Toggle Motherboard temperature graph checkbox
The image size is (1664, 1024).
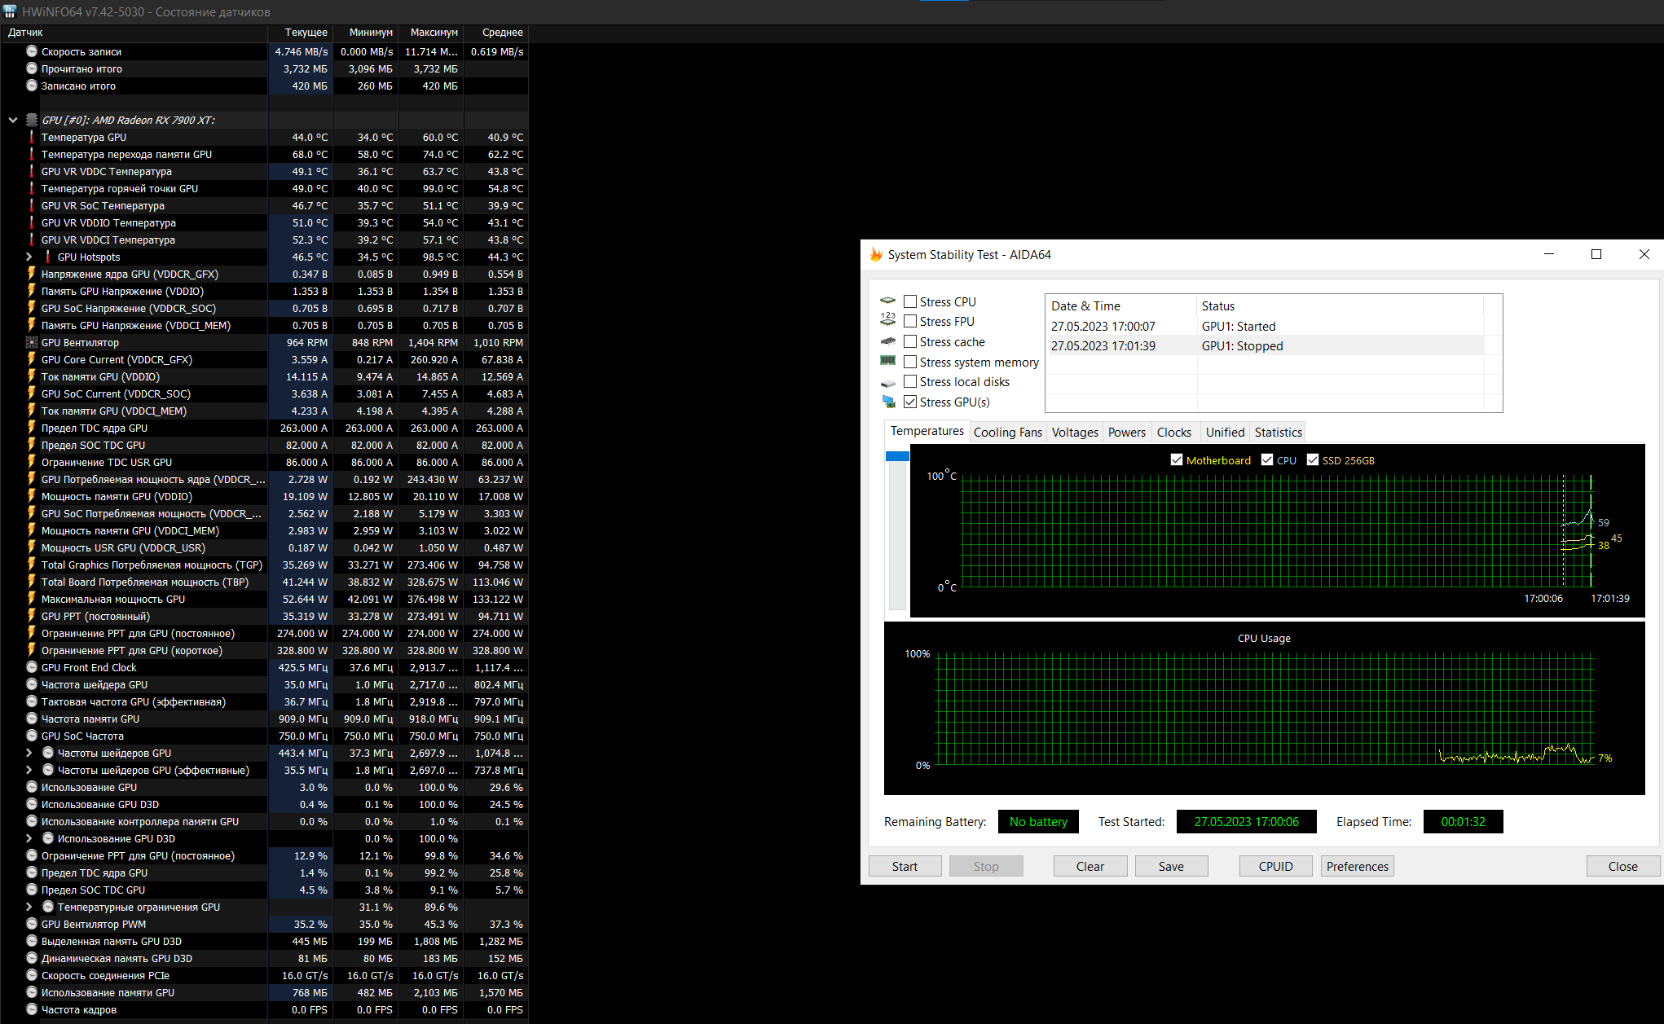[1177, 460]
